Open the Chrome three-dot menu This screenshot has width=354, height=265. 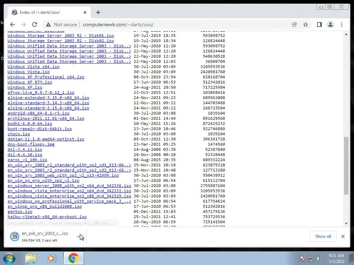pos(342,24)
